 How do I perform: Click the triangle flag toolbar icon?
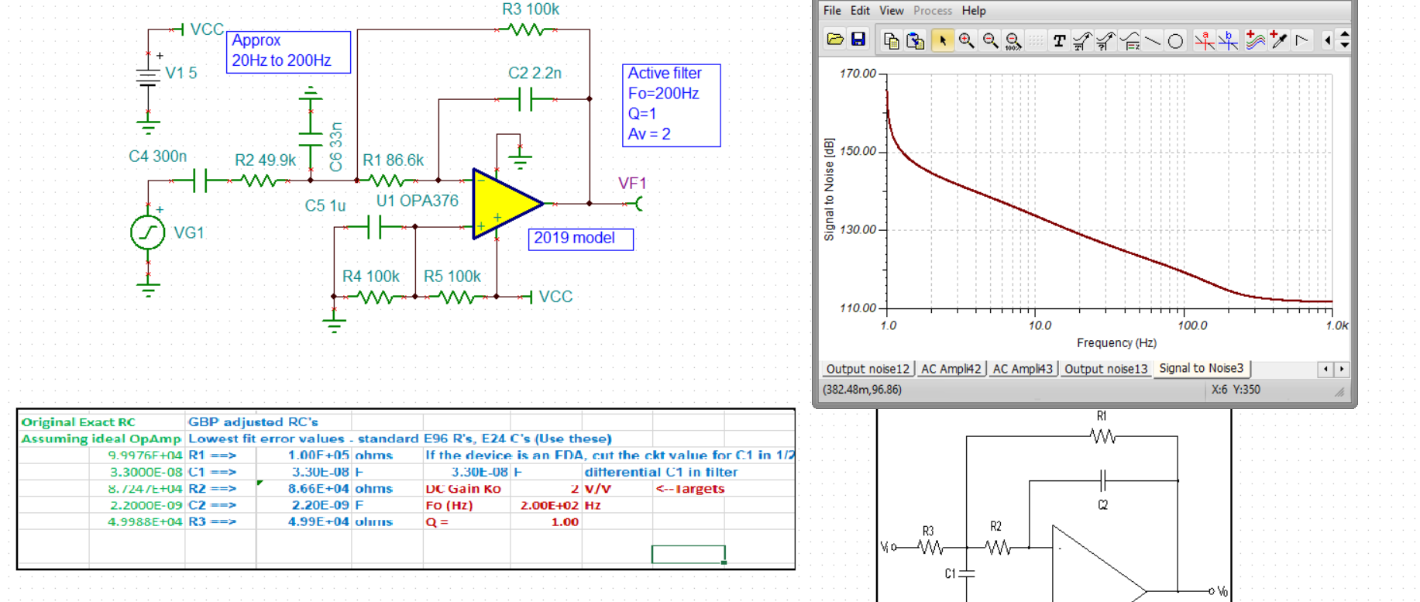1302,40
